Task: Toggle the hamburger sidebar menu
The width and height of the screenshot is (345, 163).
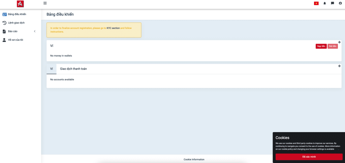Action: point(45,3)
